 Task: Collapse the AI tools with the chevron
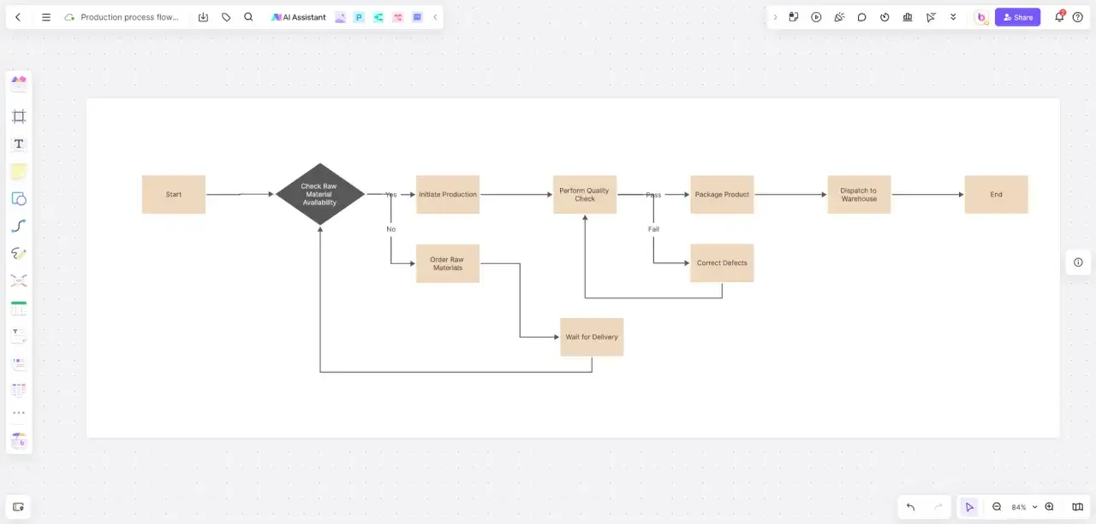pyautogui.click(x=435, y=17)
